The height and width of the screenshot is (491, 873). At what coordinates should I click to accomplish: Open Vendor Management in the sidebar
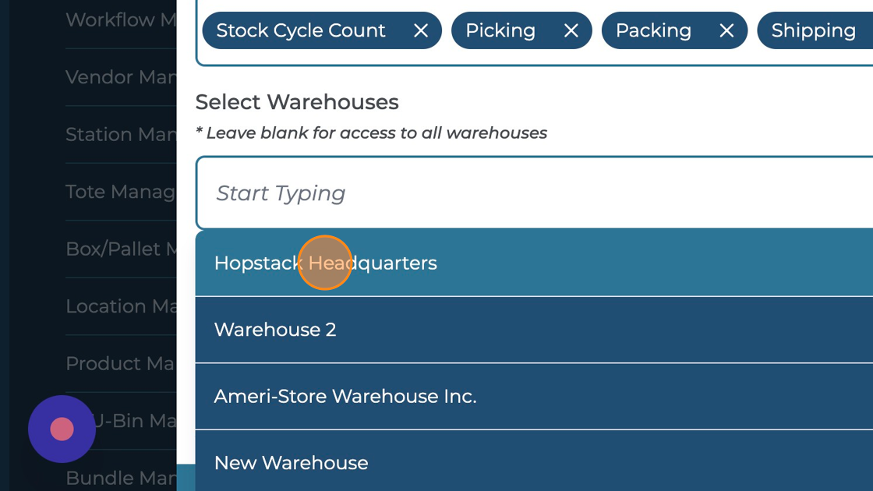[121, 77]
